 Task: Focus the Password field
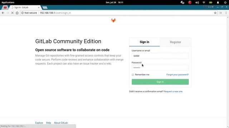[x=160, y=68]
